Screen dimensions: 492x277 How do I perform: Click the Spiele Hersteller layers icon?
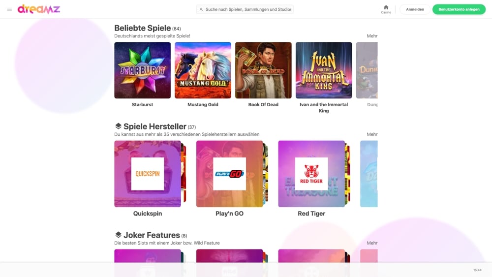(x=118, y=126)
